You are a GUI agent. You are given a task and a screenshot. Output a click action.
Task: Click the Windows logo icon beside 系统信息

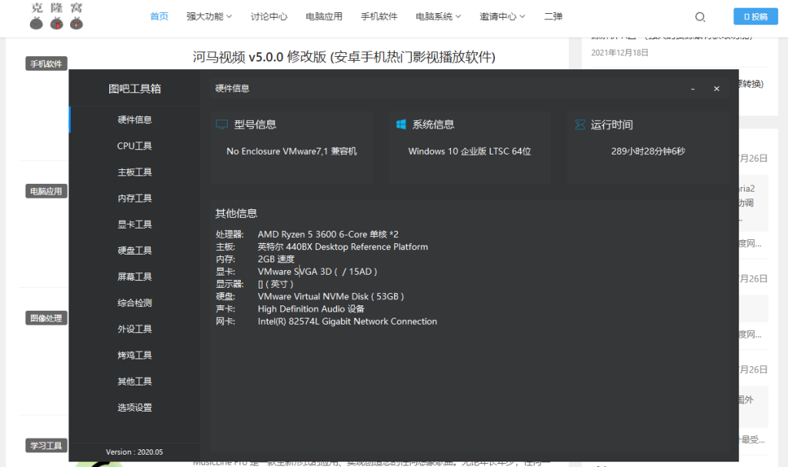(400, 124)
